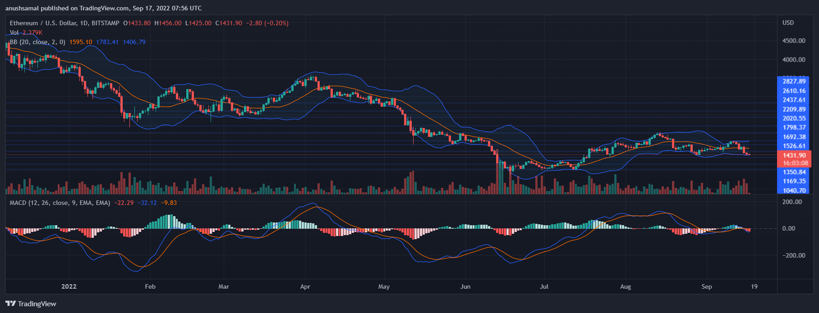Click the MACD histogram value -22.29
This screenshot has height=313, width=819.
coord(124,203)
